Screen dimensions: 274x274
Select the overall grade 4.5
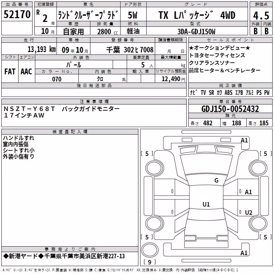click(x=261, y=15)
